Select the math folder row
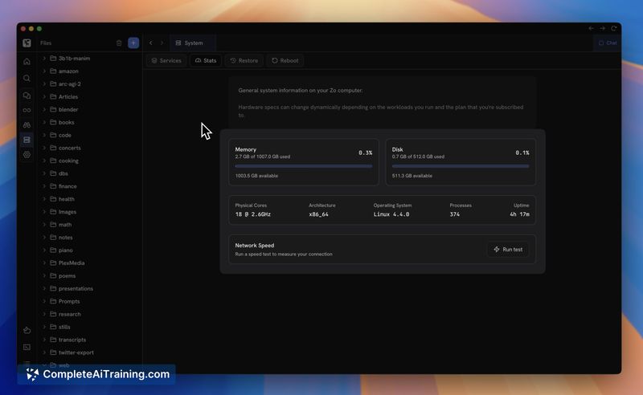 (91, 225)
